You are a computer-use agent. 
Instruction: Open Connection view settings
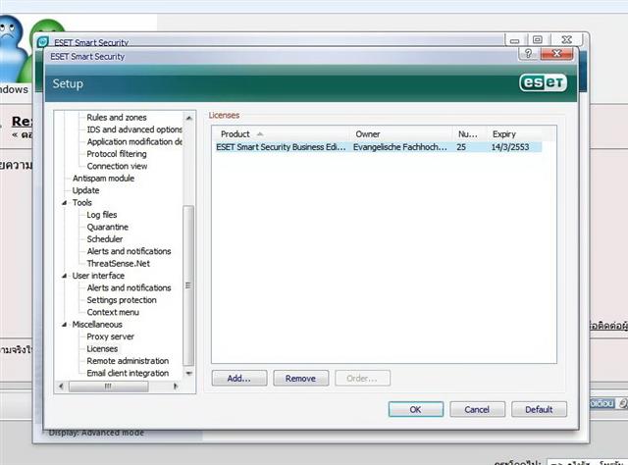point(117,166)
